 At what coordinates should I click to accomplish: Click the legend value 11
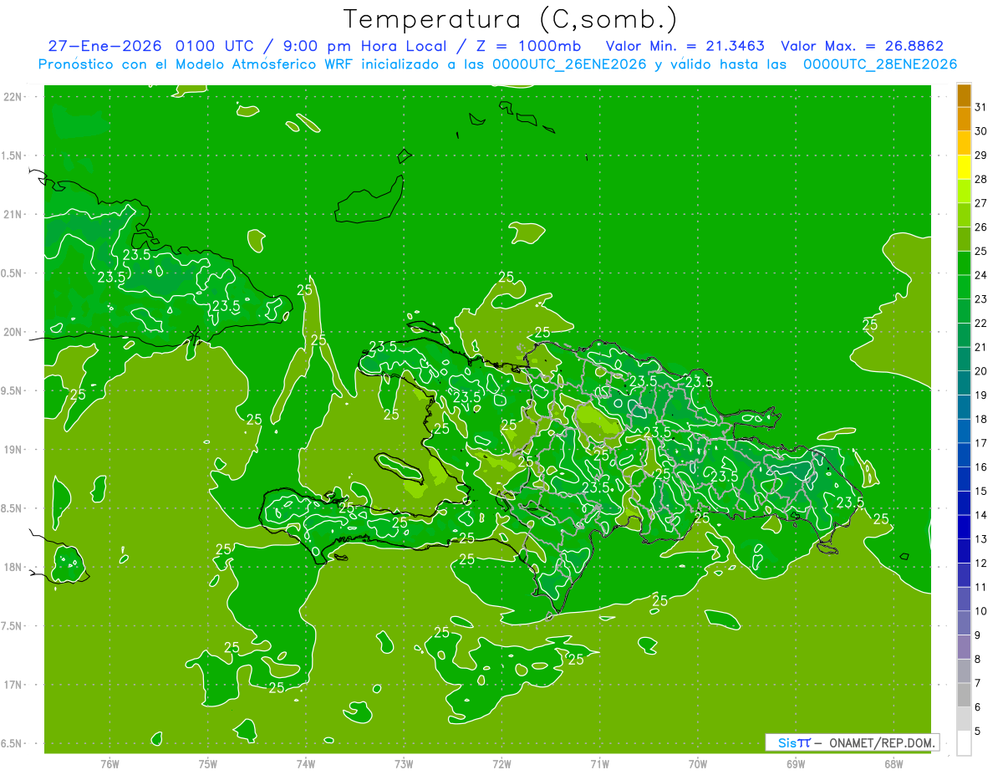[x=980, y=587]
